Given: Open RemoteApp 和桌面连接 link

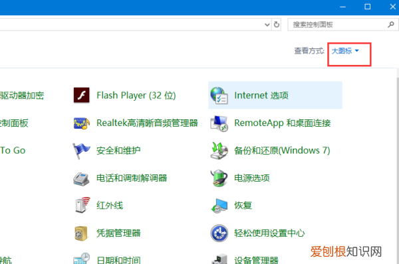Looking at the screenshot, I should click(283, 123).
